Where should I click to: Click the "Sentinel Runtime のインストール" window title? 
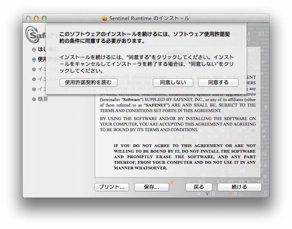pos(149,18)
